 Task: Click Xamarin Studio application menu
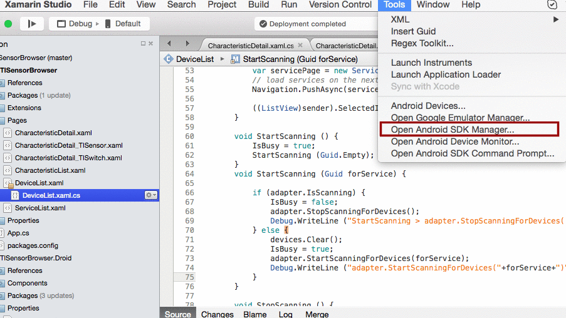pos(38,4)
